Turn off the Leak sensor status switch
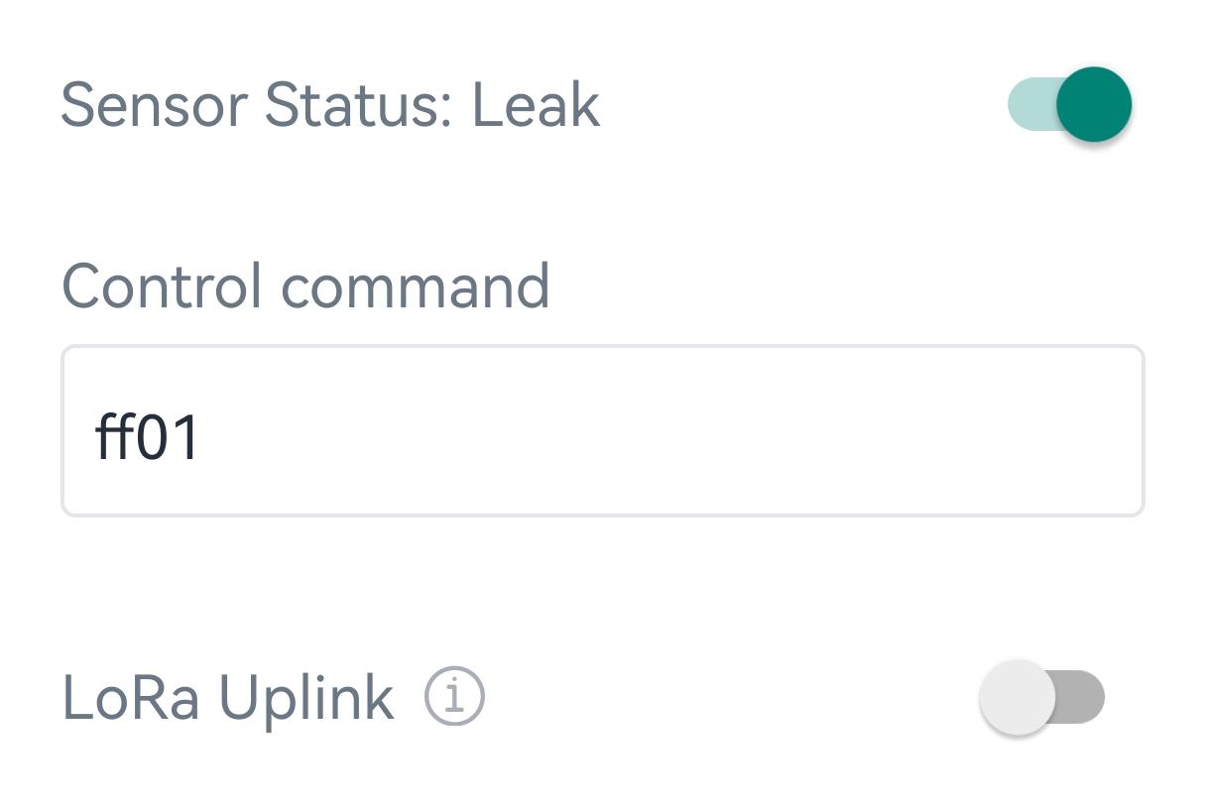The image size is (1206, 810). coord(1070,104)
